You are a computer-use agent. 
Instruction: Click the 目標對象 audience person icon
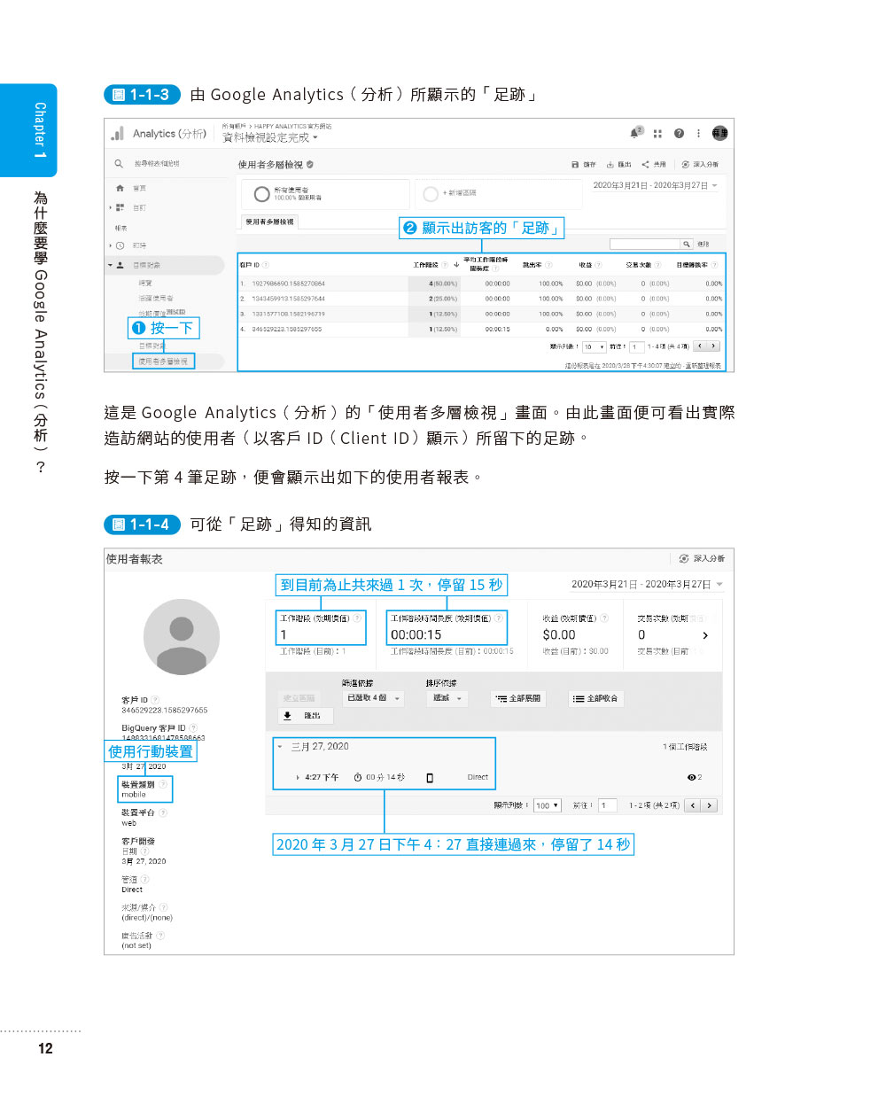pyautogui.click(x=120, y=265)
